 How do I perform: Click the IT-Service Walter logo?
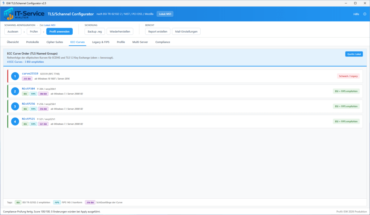click(24, 14)
